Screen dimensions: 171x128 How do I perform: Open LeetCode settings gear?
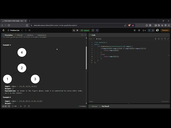[x=139, y=30]
